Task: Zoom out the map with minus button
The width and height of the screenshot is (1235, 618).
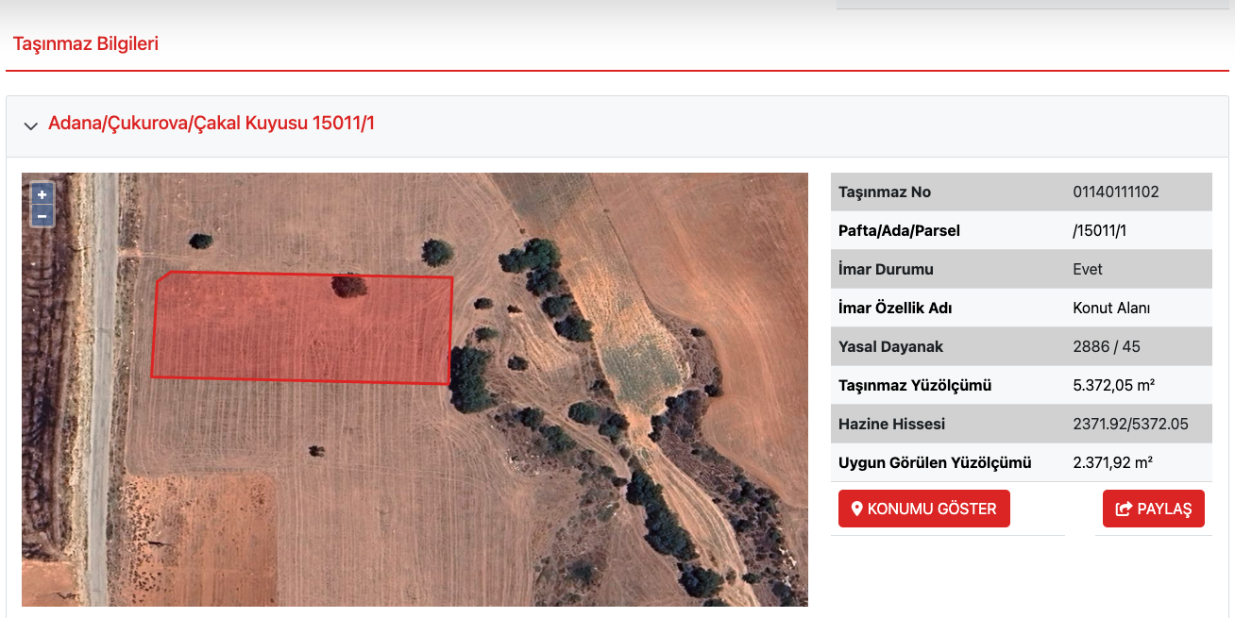Action: 42,216
